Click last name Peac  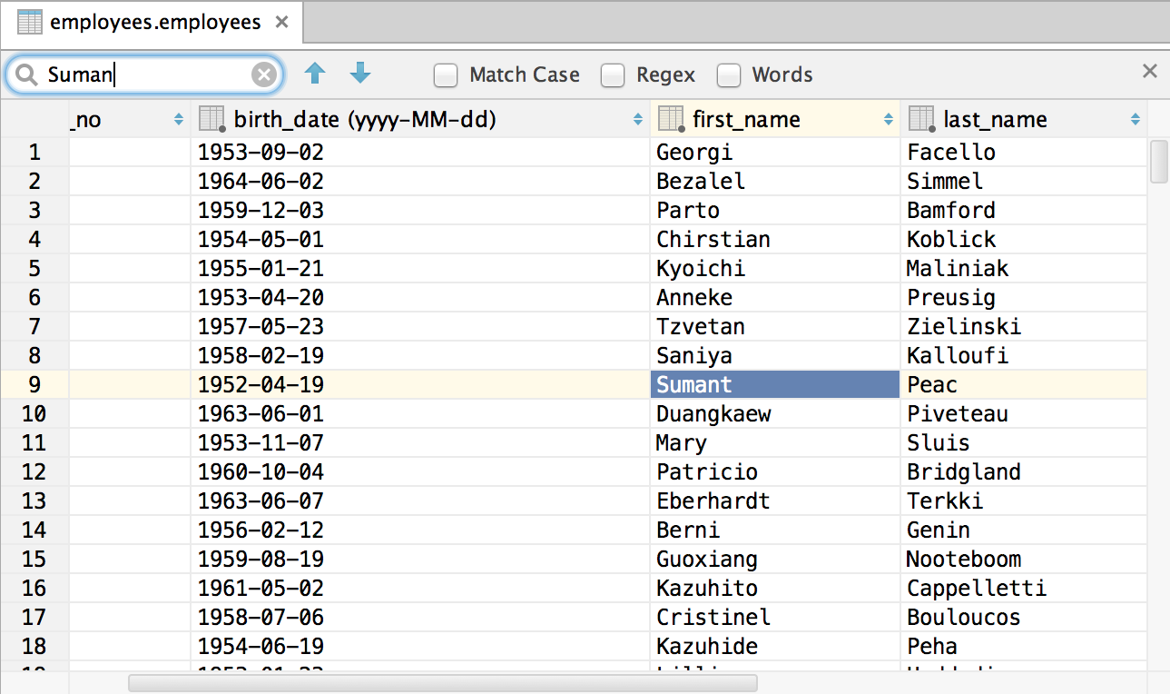click(932, 384)
